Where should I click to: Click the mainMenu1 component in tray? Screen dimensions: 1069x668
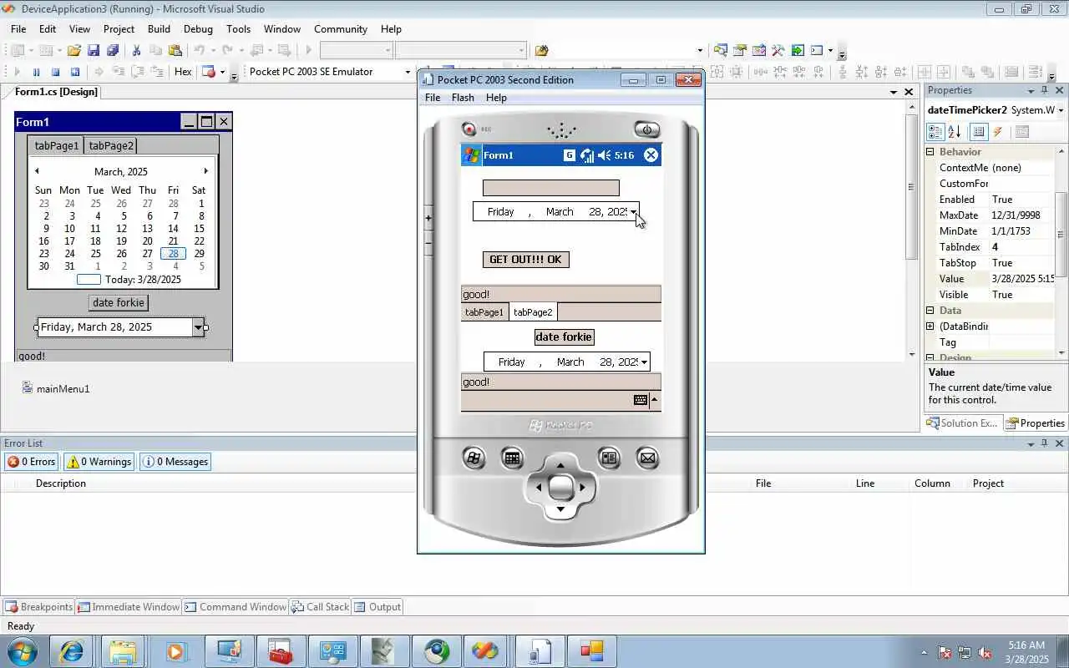coord(55,388)
